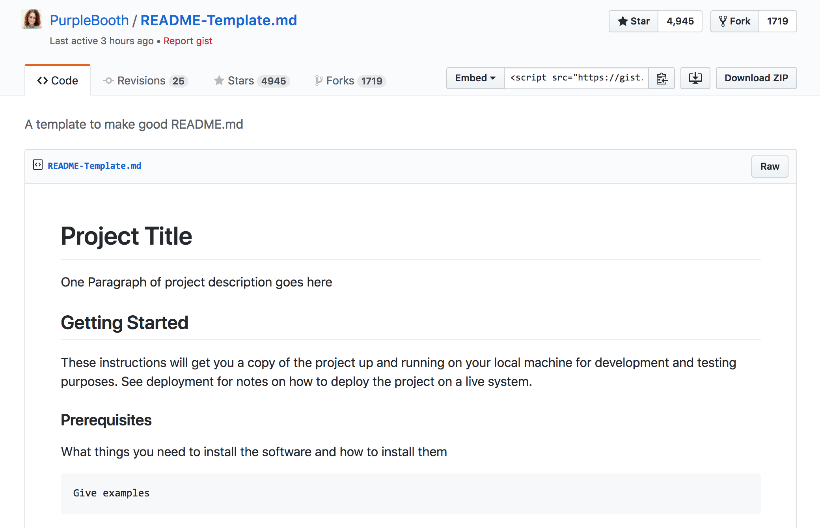Viewport: 820px width, 528px height.
Task: Fork this gist
Action: pyautogui.click(x=734, y=21)
